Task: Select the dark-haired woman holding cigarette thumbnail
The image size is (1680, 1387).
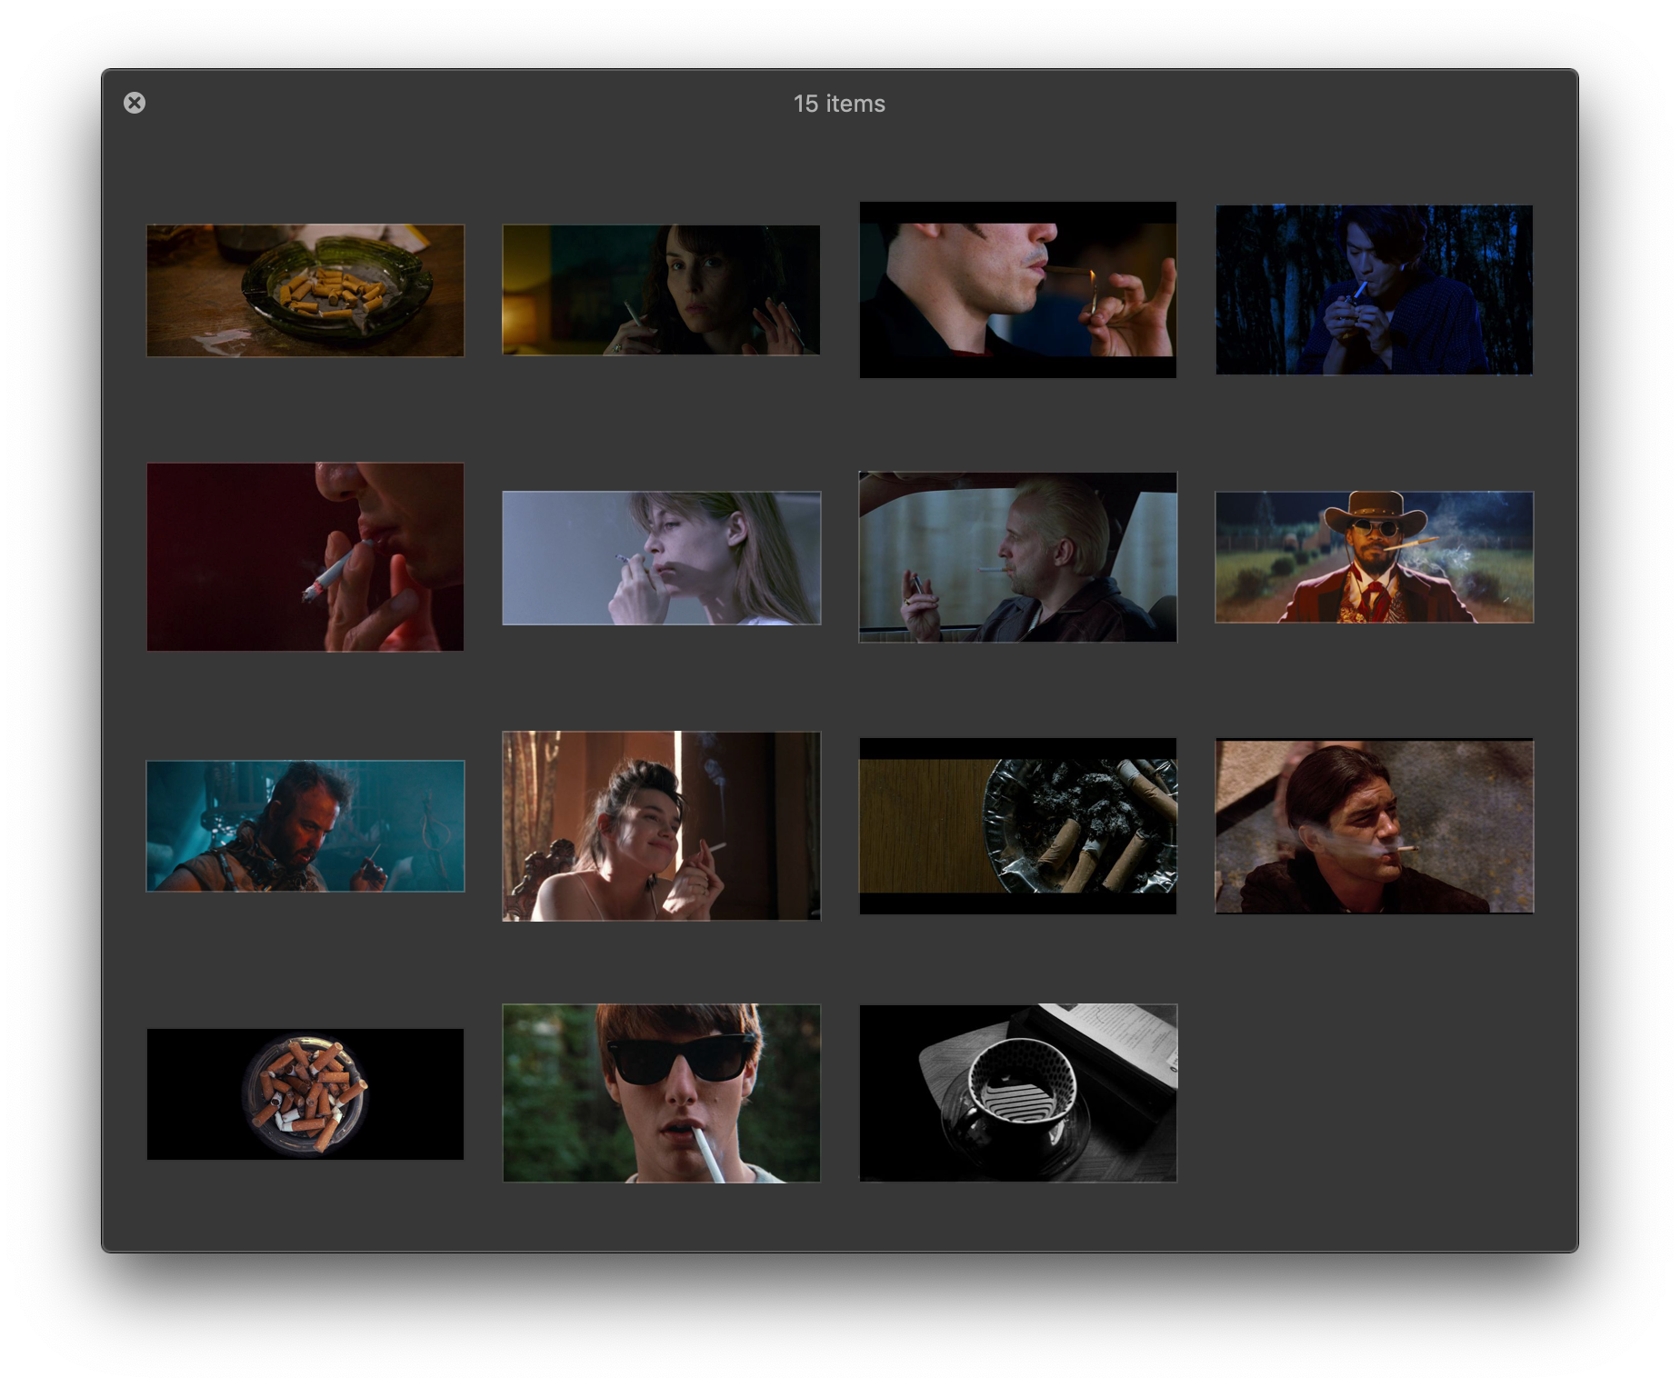Action: pos(661,290)
